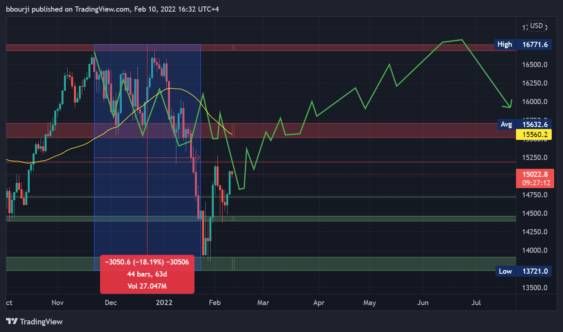
Task: Click the Mar label on time axis
Action: [x=263, y=302]
